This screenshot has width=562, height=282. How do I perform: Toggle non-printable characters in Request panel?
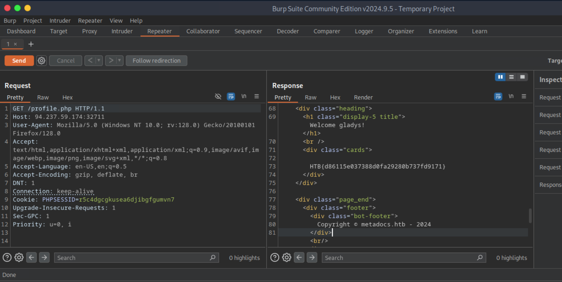244,96
